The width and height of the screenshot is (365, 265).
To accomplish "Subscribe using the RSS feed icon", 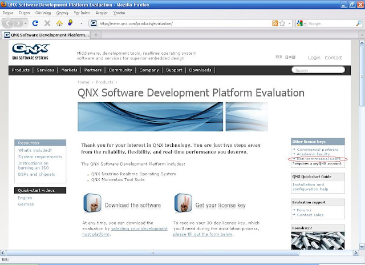I will (x=275, y=23).
